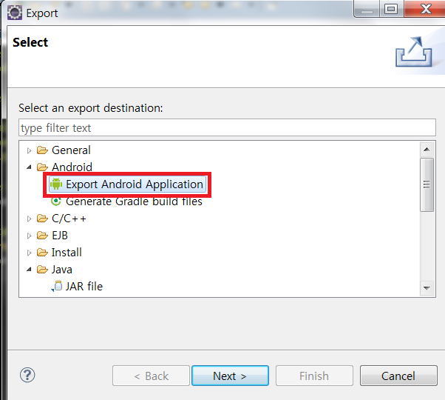
Task: Click the General folder icon
Action: pos(42,150)
